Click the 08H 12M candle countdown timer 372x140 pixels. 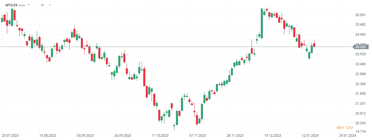[345, 128]
